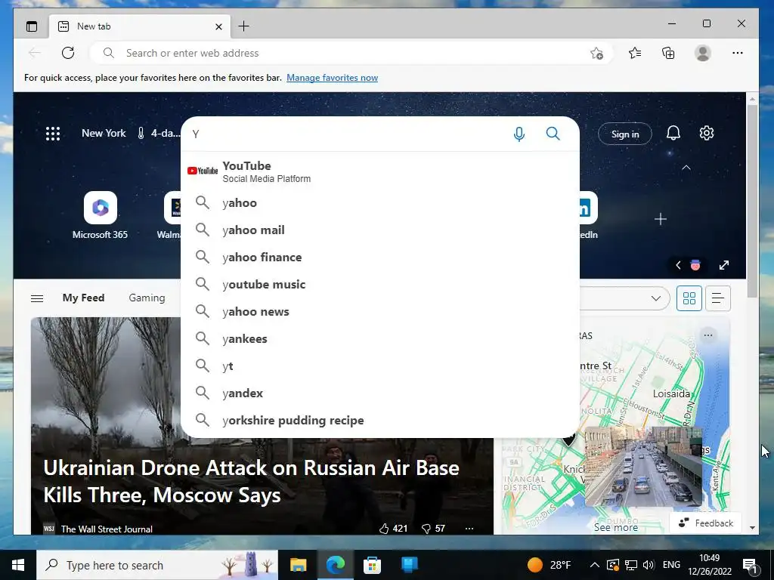Focus the address bar search field
774x580 pixels.
(x=351, y=53)
